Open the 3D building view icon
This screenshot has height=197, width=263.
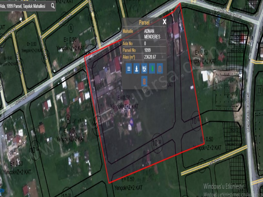pos(145,68)
